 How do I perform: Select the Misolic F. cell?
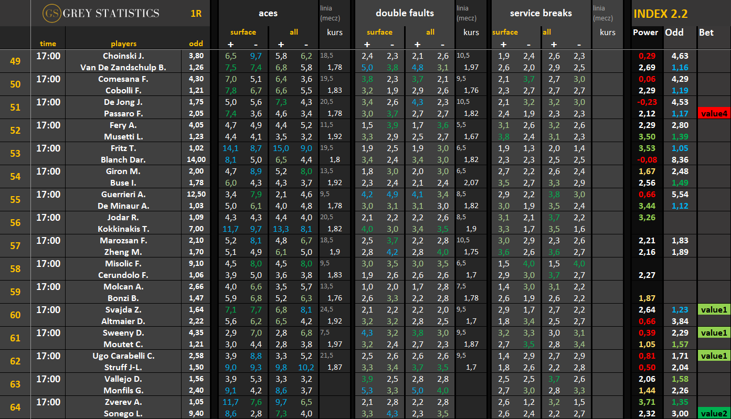123,263
